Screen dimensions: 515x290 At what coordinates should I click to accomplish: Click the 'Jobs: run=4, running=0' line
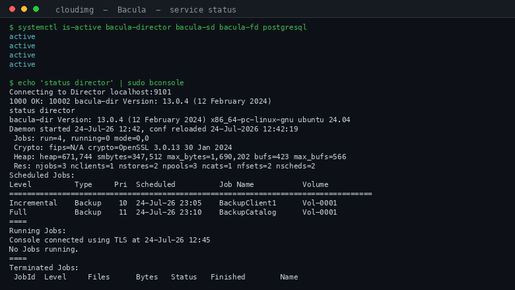[x=81, y=138]
